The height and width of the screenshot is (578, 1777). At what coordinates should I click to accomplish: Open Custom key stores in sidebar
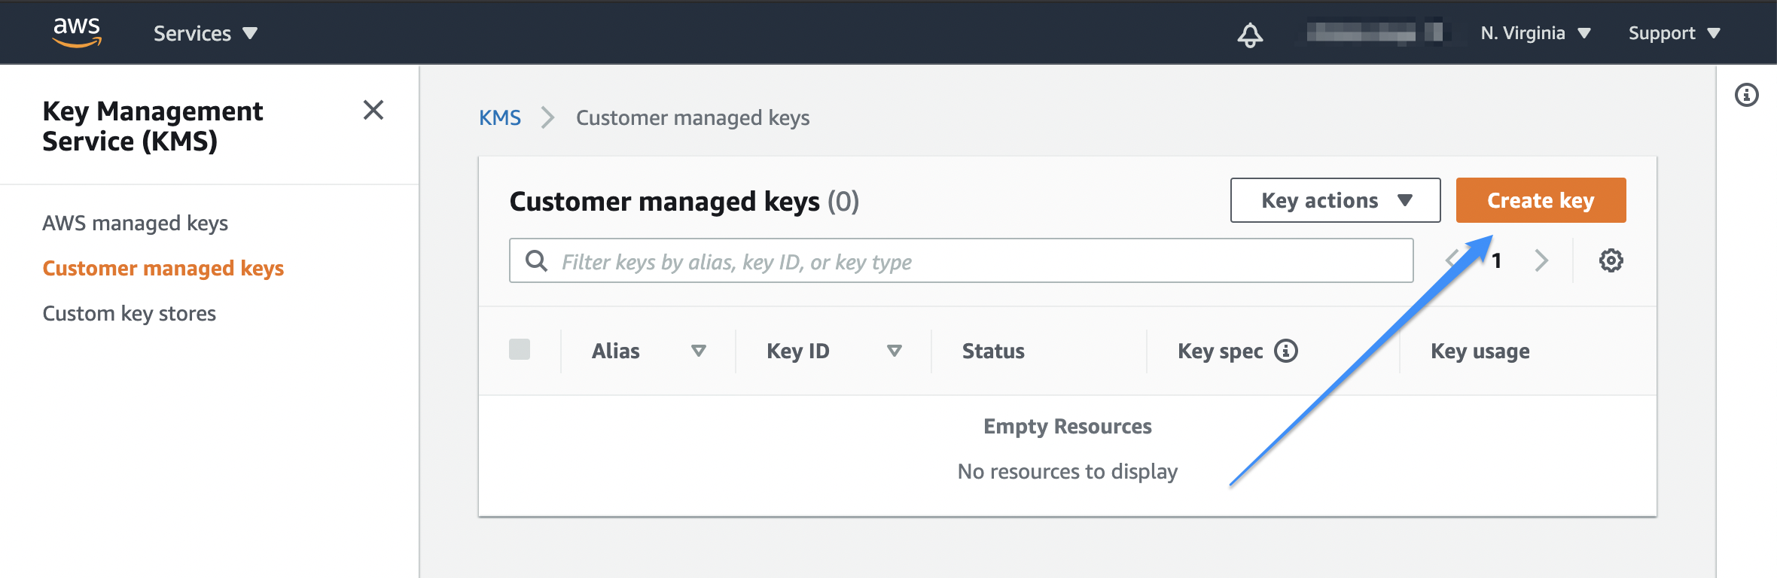pyautogui.click(x=130, y=314)
